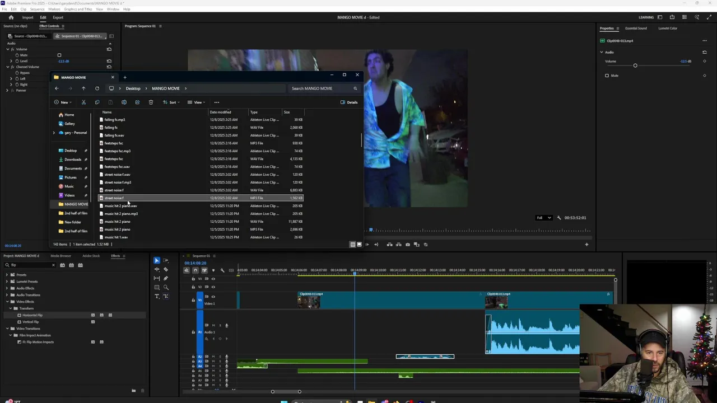Export frame with camera icon

(x=407, y=245)
